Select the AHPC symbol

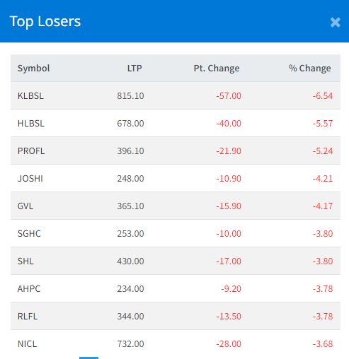coord(29,289)
